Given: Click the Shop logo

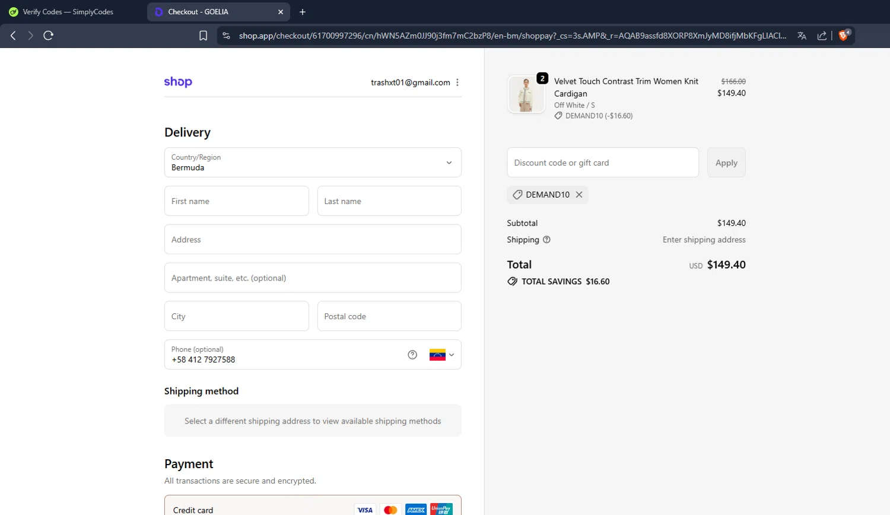Looking at the screenshot, I should [x=178, y=82].
